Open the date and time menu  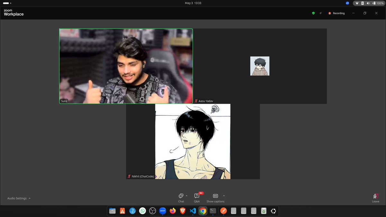[x=193, y=3]
